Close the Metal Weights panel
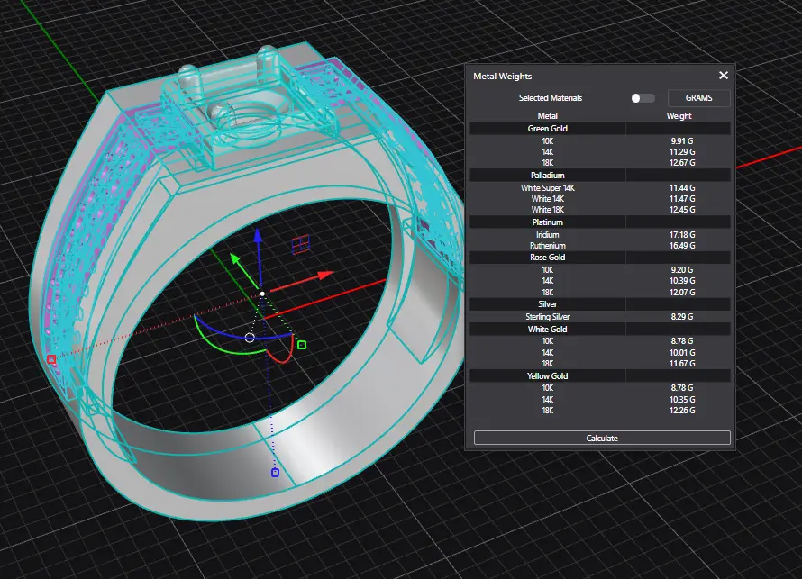The height and width of the screenshot is (579, 802). click(x=723, y=77)
